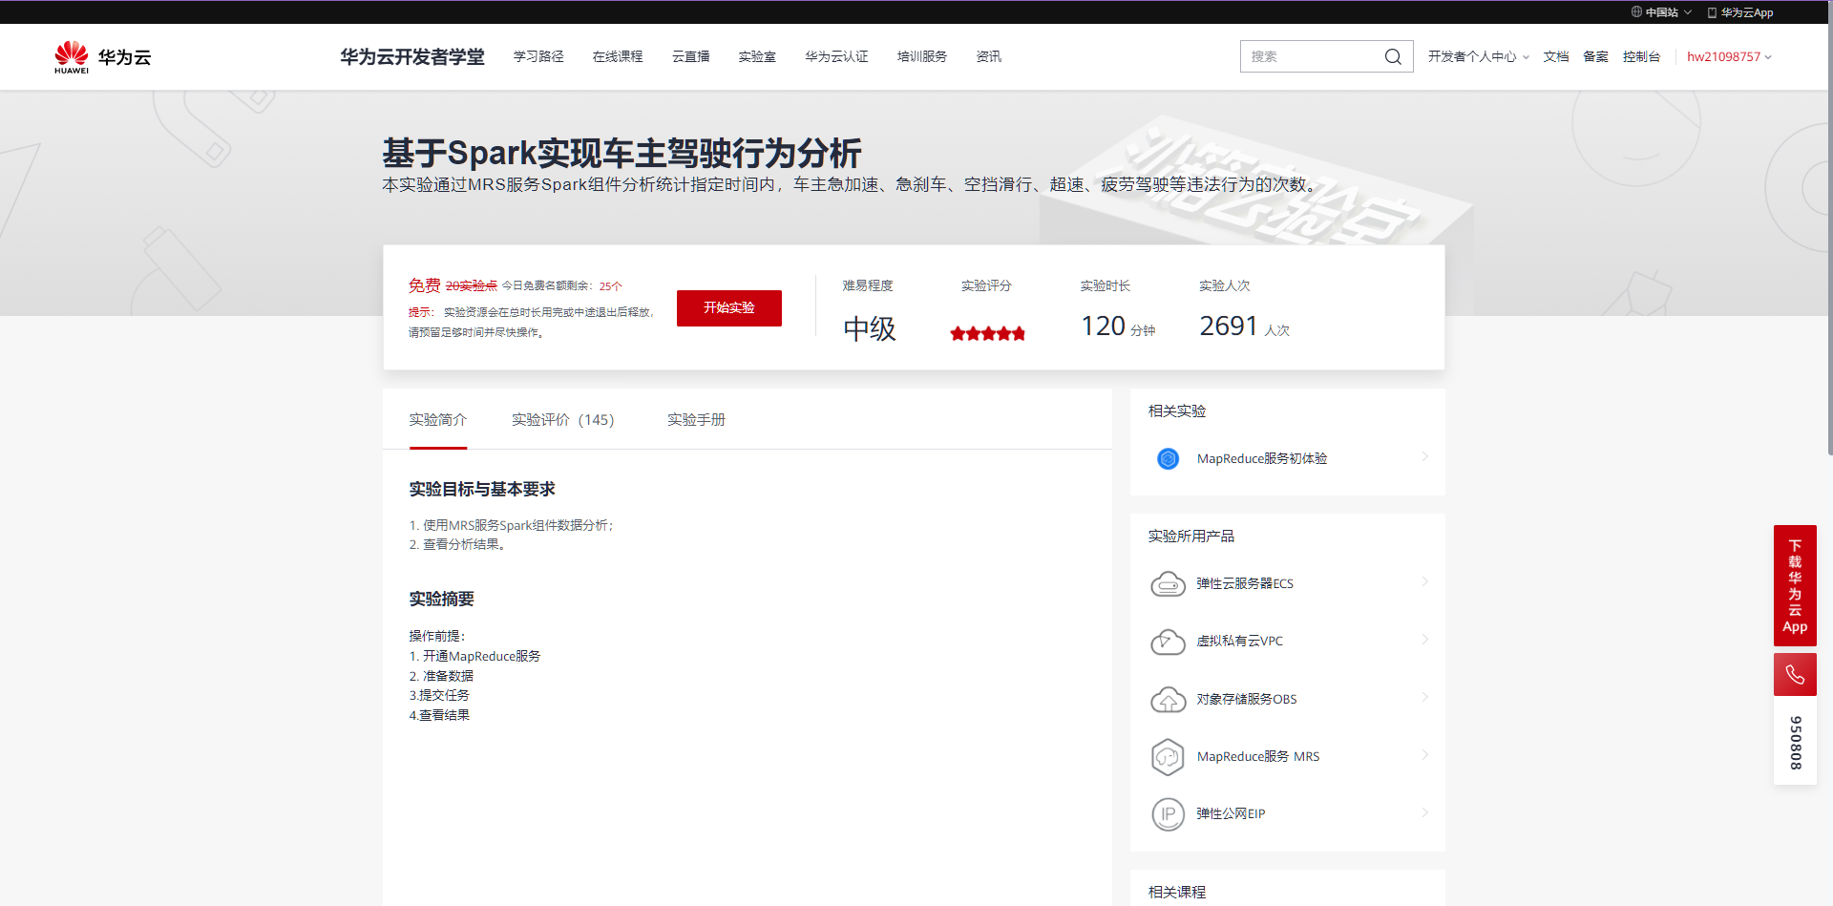This screenshot has width=1833, height=906.
Task: Switch to the 实验手册 tab
Action: tap(697, 420)
